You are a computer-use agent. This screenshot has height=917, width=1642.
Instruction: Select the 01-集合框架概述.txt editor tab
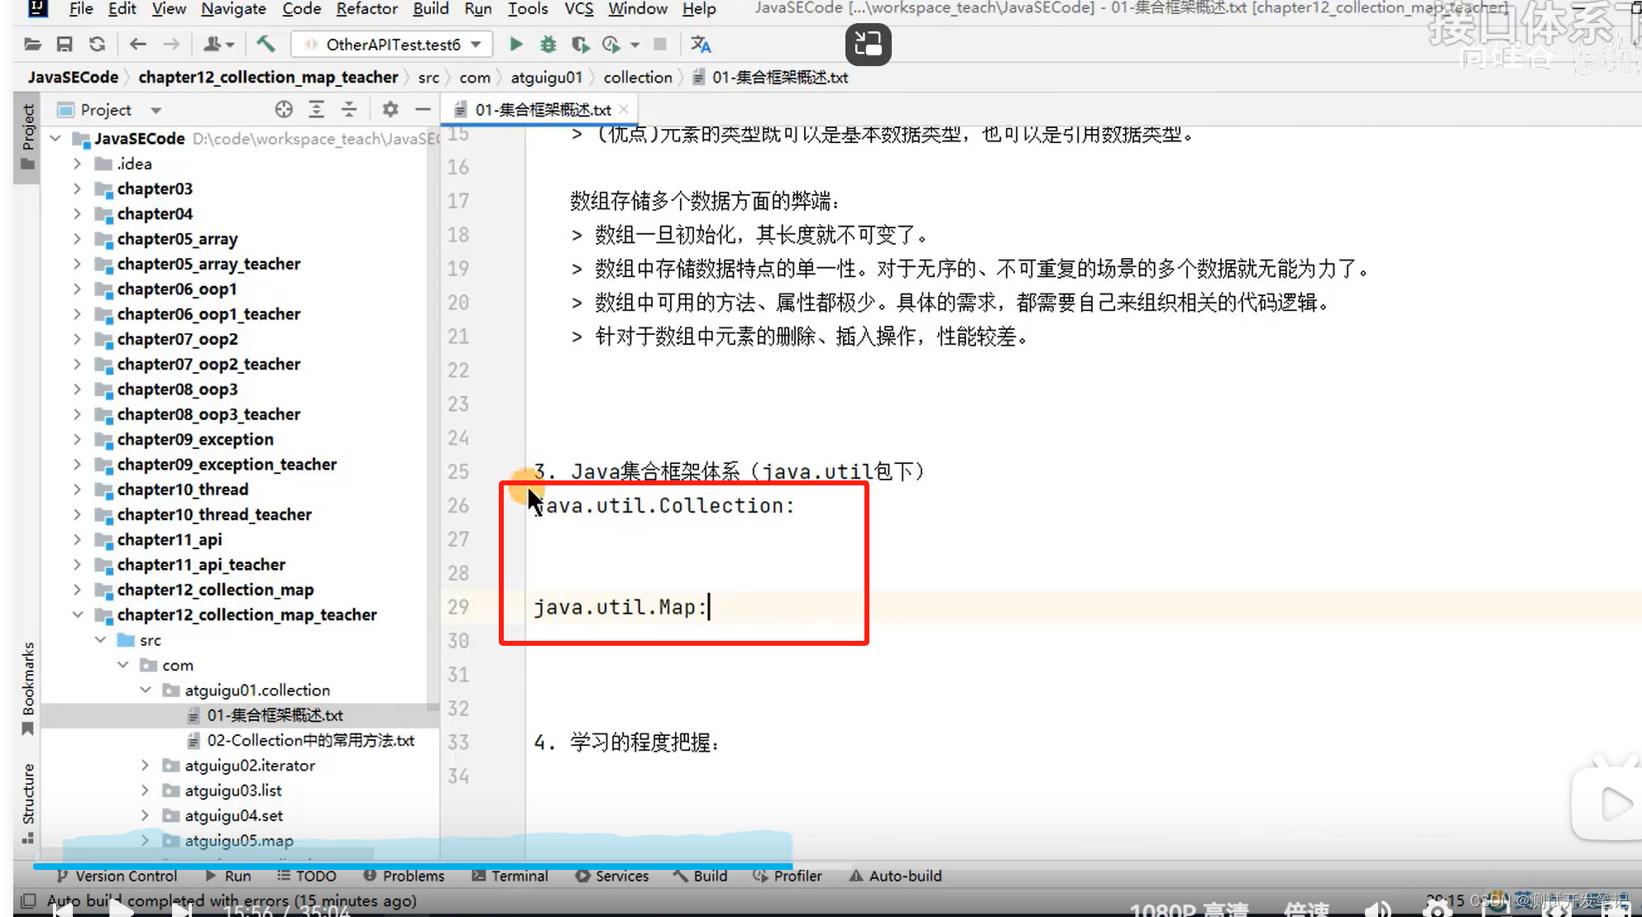542,109
